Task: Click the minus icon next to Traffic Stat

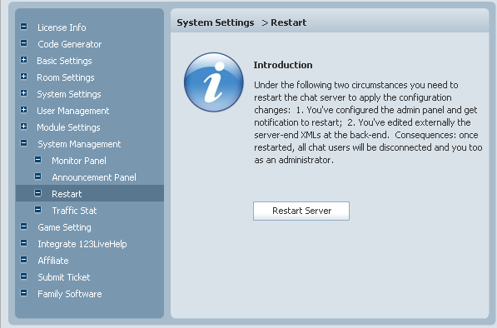Action: [37, 210]
